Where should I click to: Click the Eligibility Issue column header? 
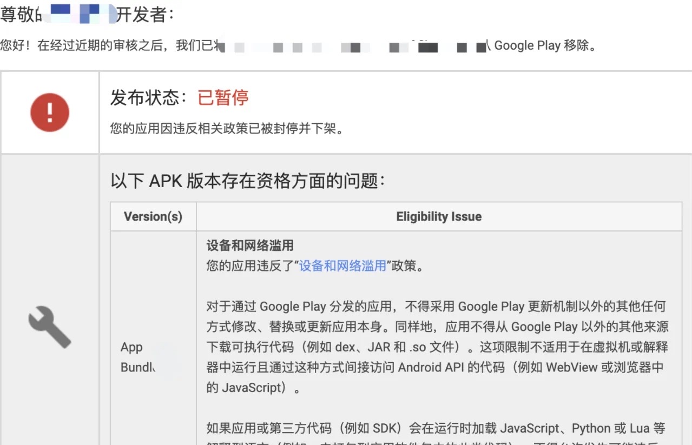tap(439, 217)
